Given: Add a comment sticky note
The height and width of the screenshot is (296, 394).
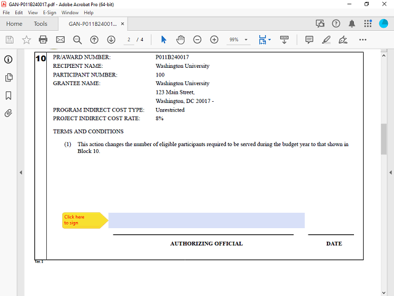Looking at the screenshot, I should [309, 39].
